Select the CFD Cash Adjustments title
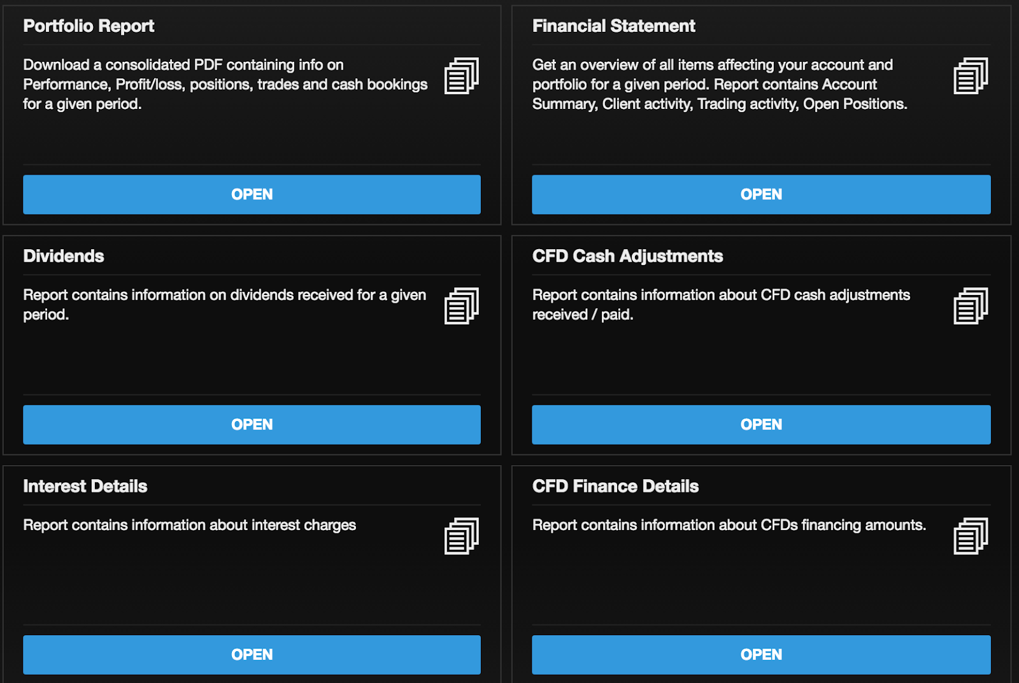 tap(627, 256)
